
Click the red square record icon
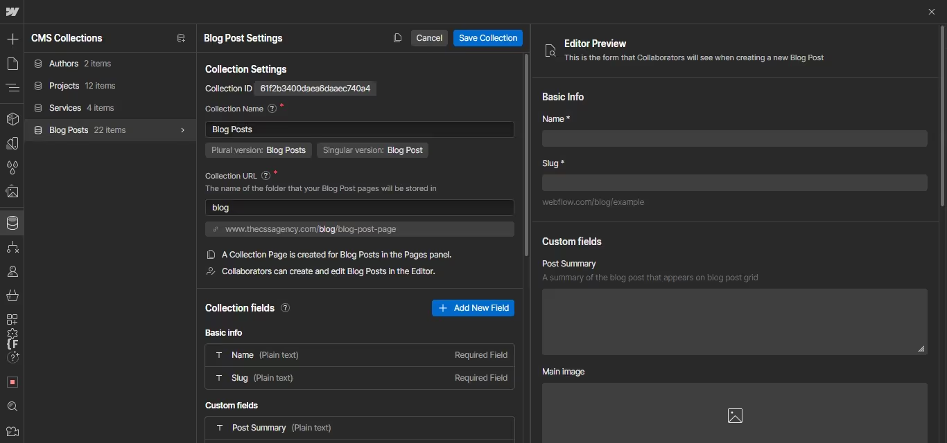coord(12,382)
